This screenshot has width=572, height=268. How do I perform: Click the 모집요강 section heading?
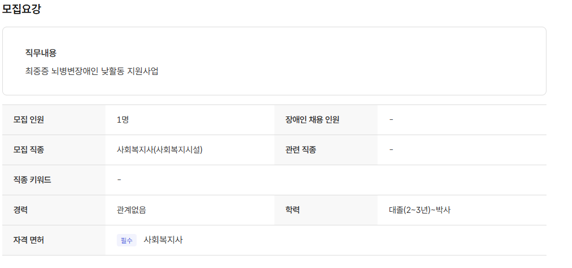pos(22,9)
